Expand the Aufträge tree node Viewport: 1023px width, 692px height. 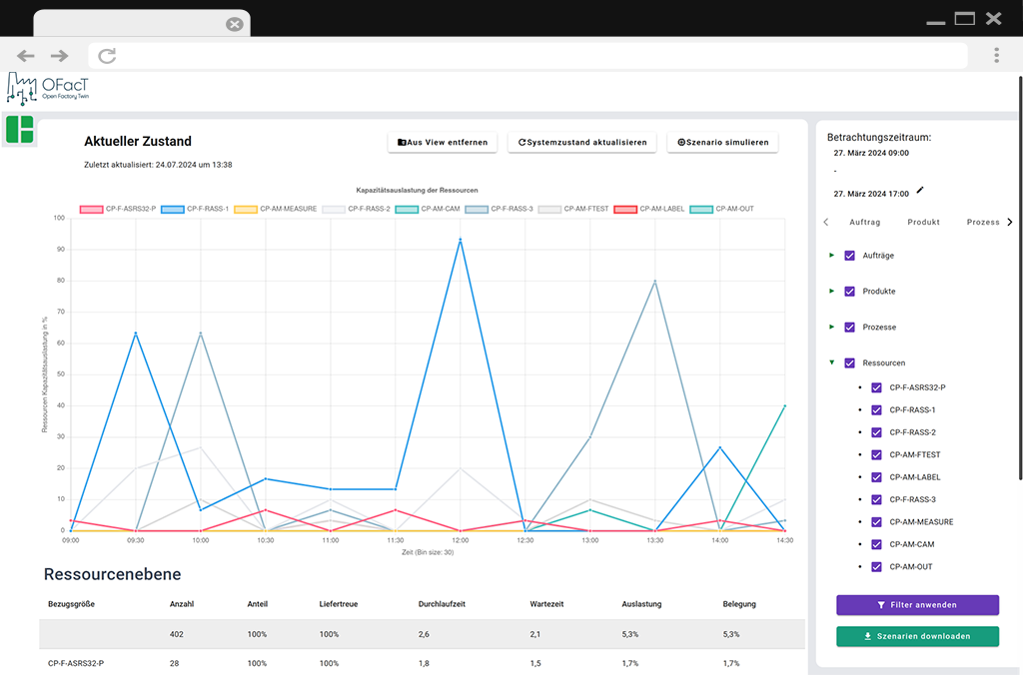pyautogui.click(x=831, y=255)
